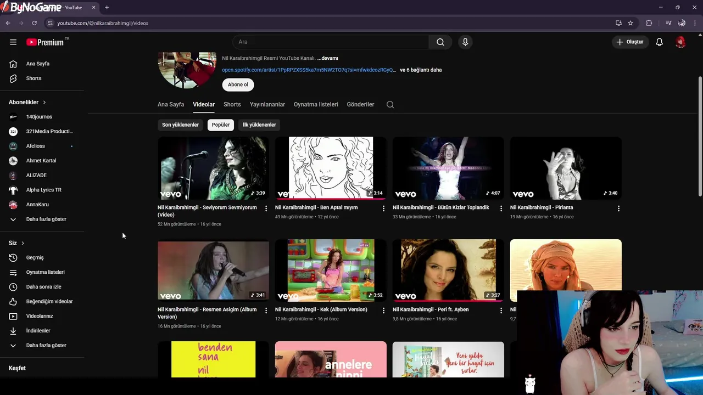Open the account avatar menu

(680, 42)
